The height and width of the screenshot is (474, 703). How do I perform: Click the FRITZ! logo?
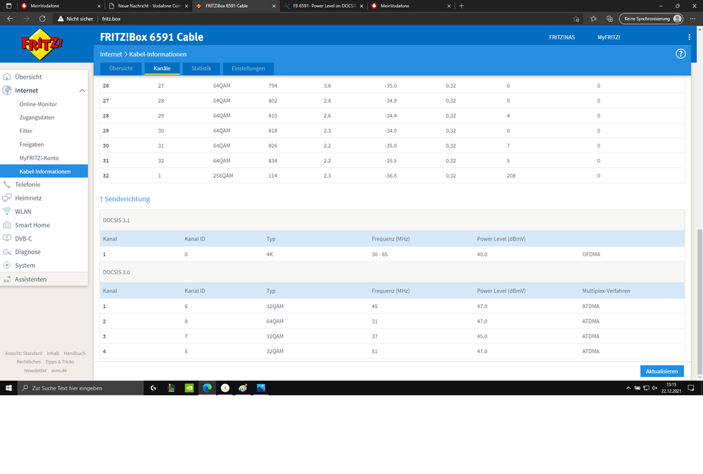[x=42, y=44]
